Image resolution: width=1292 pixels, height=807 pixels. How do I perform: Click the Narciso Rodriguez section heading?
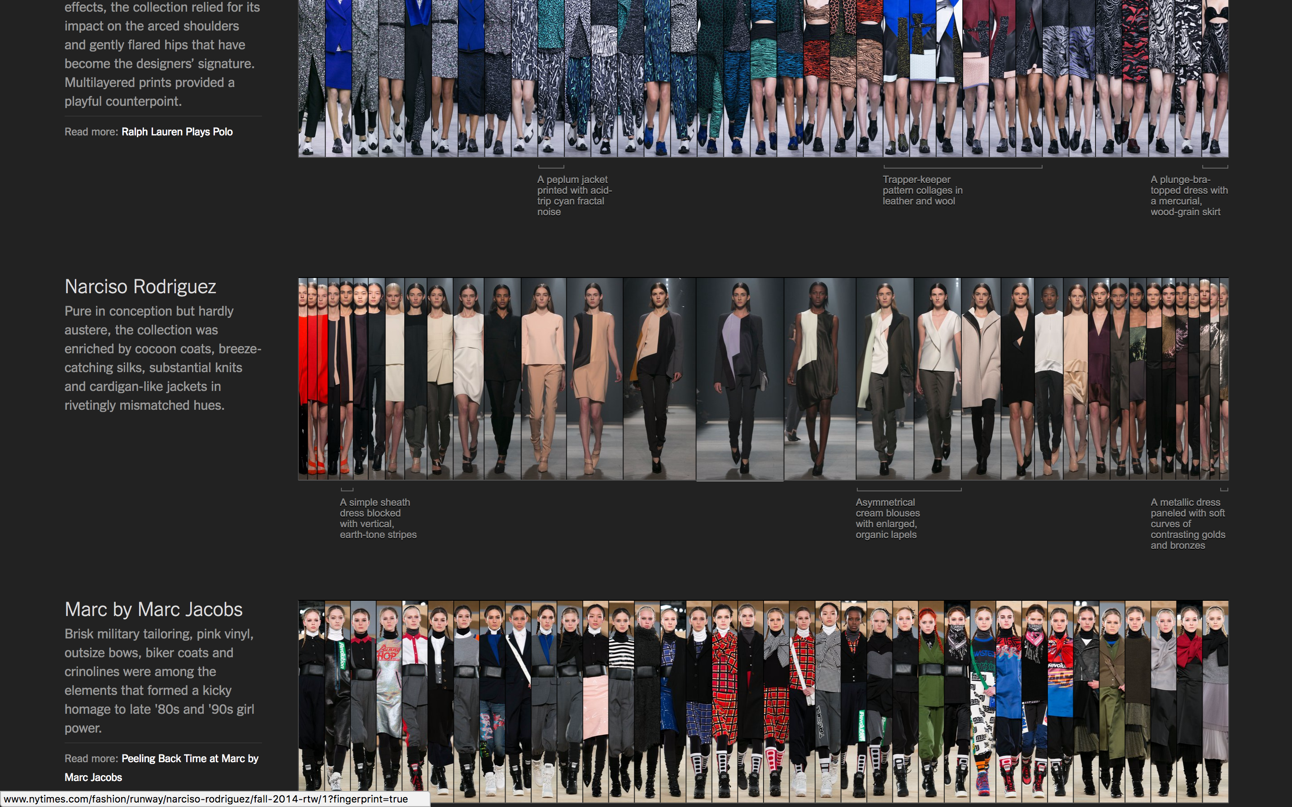pyautogui.click(x=140, y=286)
